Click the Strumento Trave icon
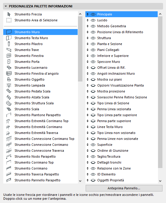The image size is (166, 203). 9,50
